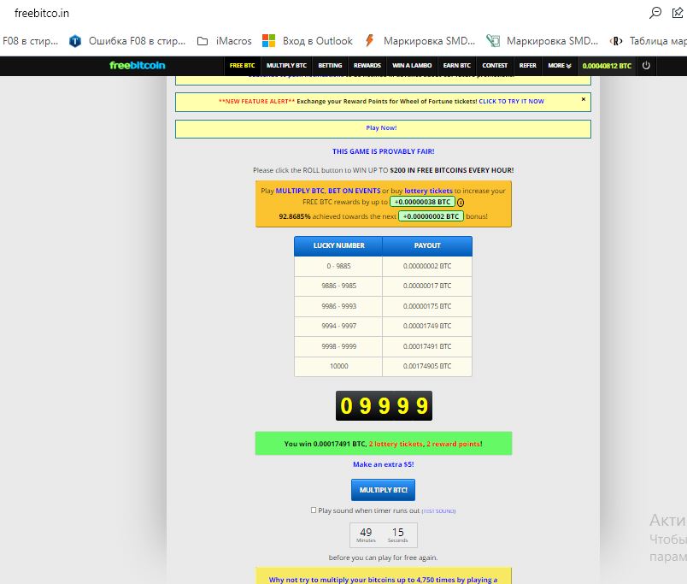
Task: Click the '9994 - 9997' lucky number cell
Action: (x=338, y=326)
